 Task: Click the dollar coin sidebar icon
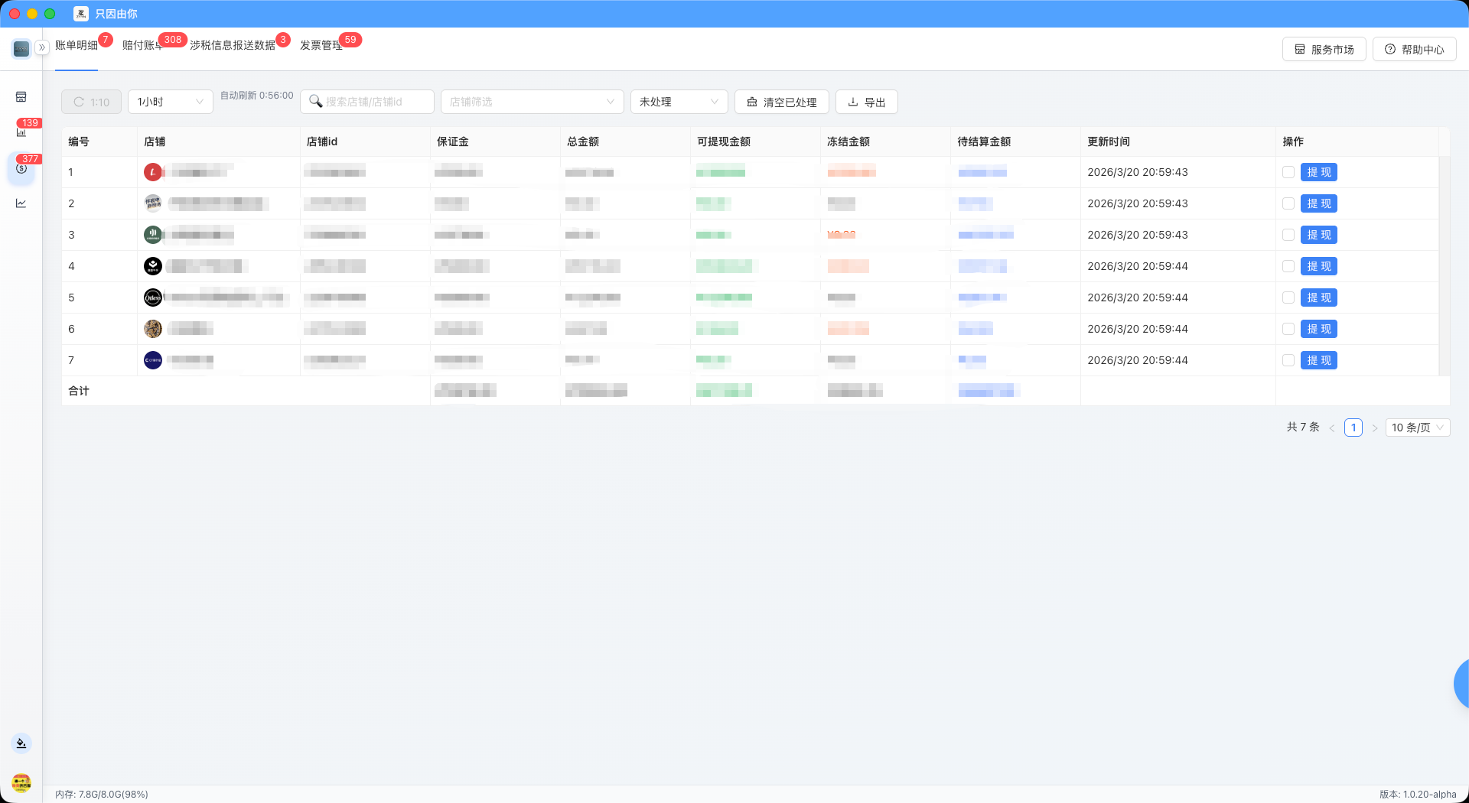[x=21, y=168]
